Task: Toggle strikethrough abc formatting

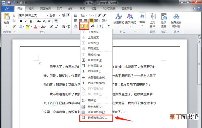Action: click(x=39, y=21)
